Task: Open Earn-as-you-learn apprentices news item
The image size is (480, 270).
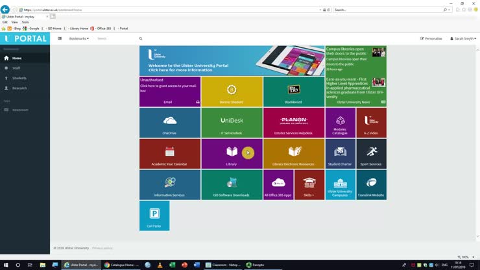Action: pos(355,88)
